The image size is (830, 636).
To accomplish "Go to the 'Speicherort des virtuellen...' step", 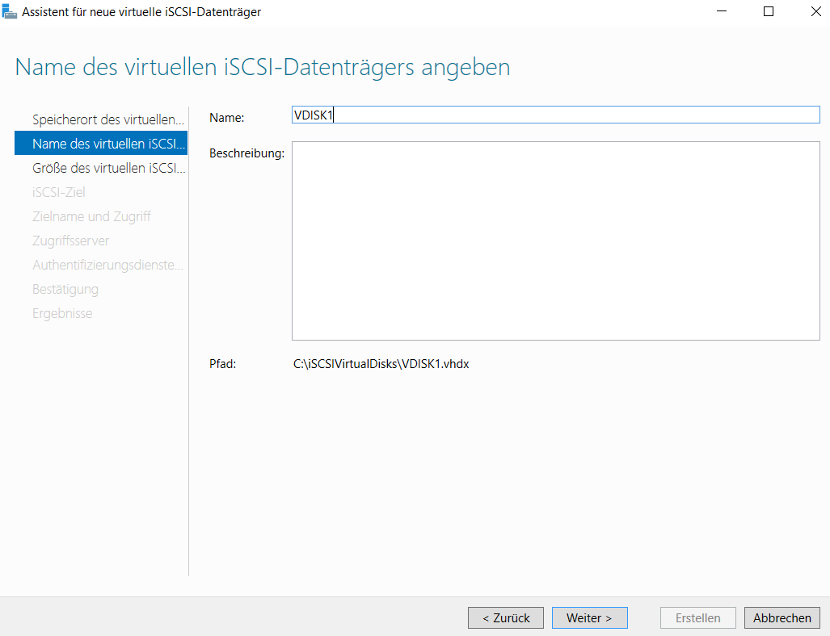I will coord(107,119).
